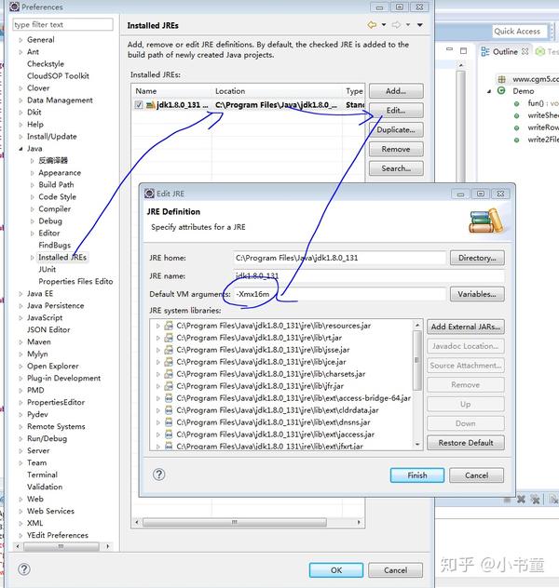Select FindBugs under Java
559x588 pixels.
pos(54,246)
